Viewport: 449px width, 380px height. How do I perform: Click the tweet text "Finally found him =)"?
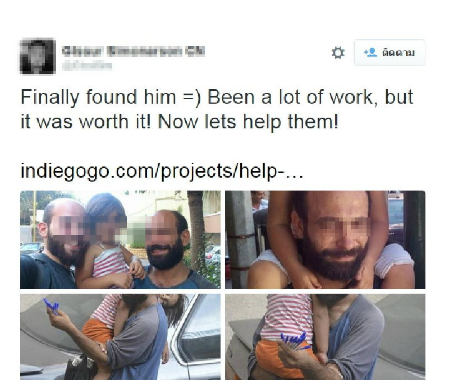[111, 97]
